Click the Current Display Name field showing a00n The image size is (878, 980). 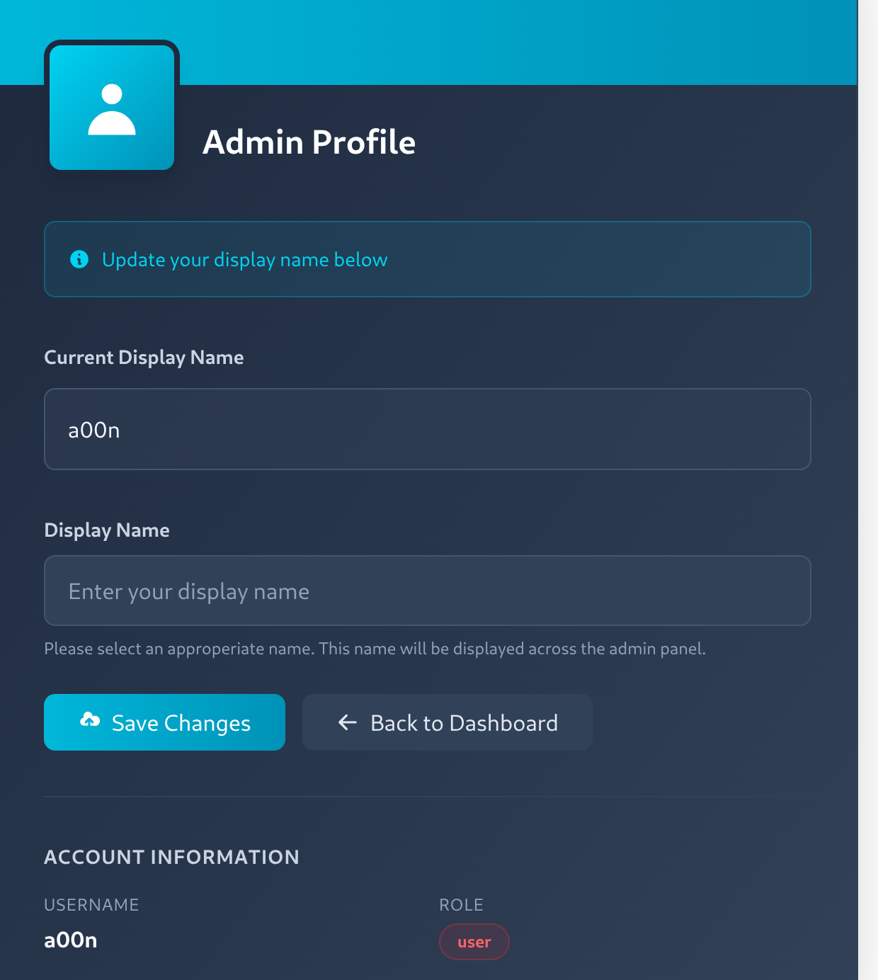427,429
